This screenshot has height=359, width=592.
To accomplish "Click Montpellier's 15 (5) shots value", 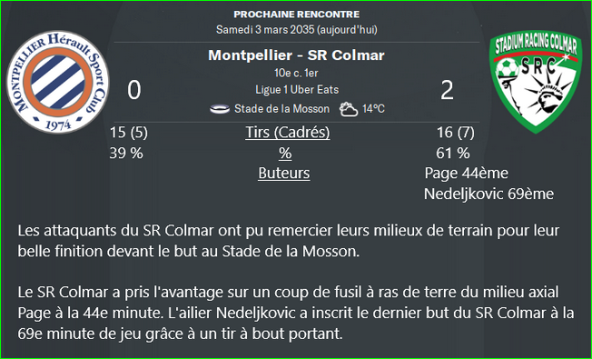I will pyautogui.click(x=129, y=133).
